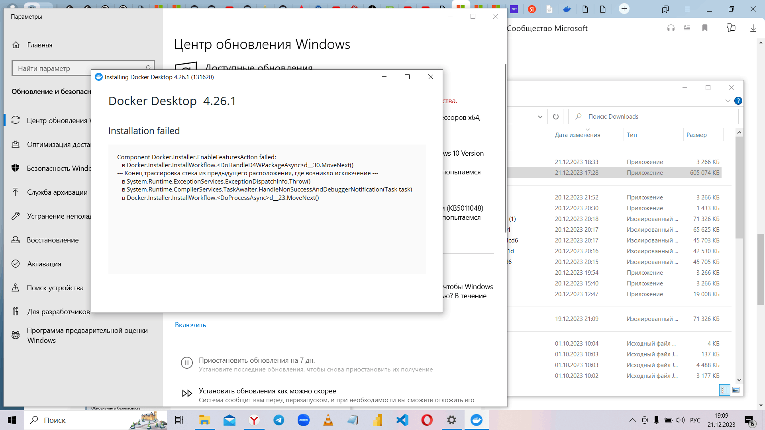
Task: Open Устранение неполадок sidebar entry
Action: tap(52, 216)
